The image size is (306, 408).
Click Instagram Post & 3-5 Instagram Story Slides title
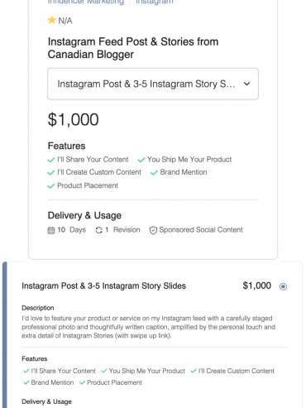[x=104, y=286]
